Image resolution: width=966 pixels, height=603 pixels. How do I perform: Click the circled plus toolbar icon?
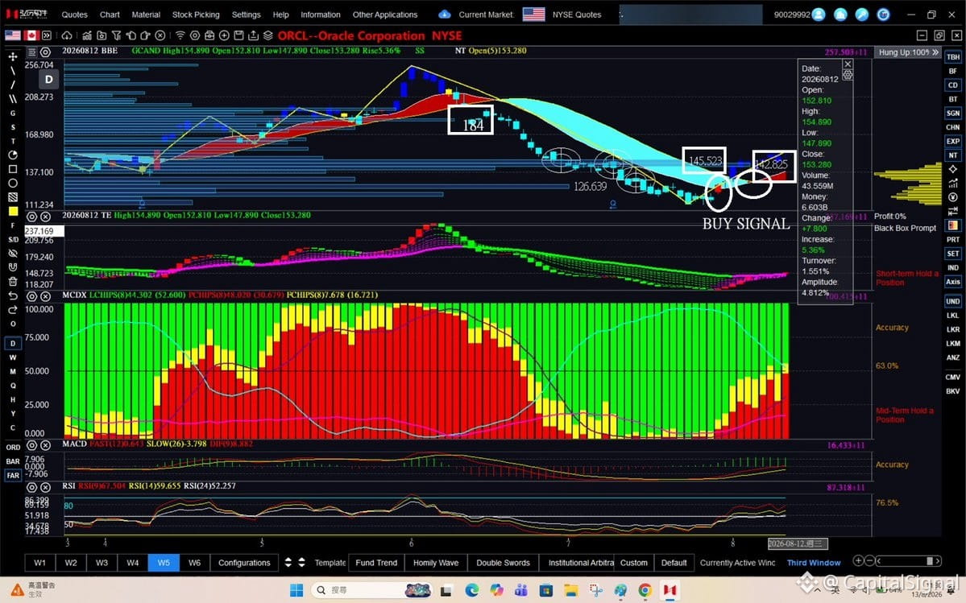[224, 35]
